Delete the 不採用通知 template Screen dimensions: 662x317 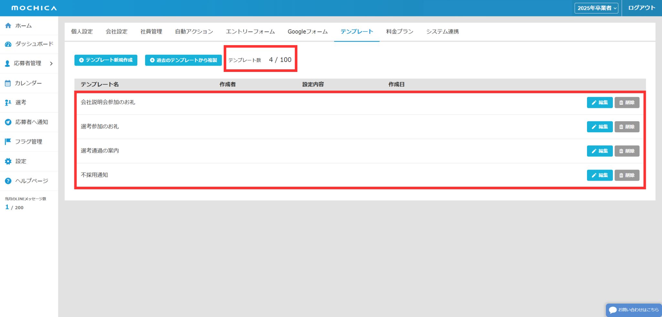[627, 175]
